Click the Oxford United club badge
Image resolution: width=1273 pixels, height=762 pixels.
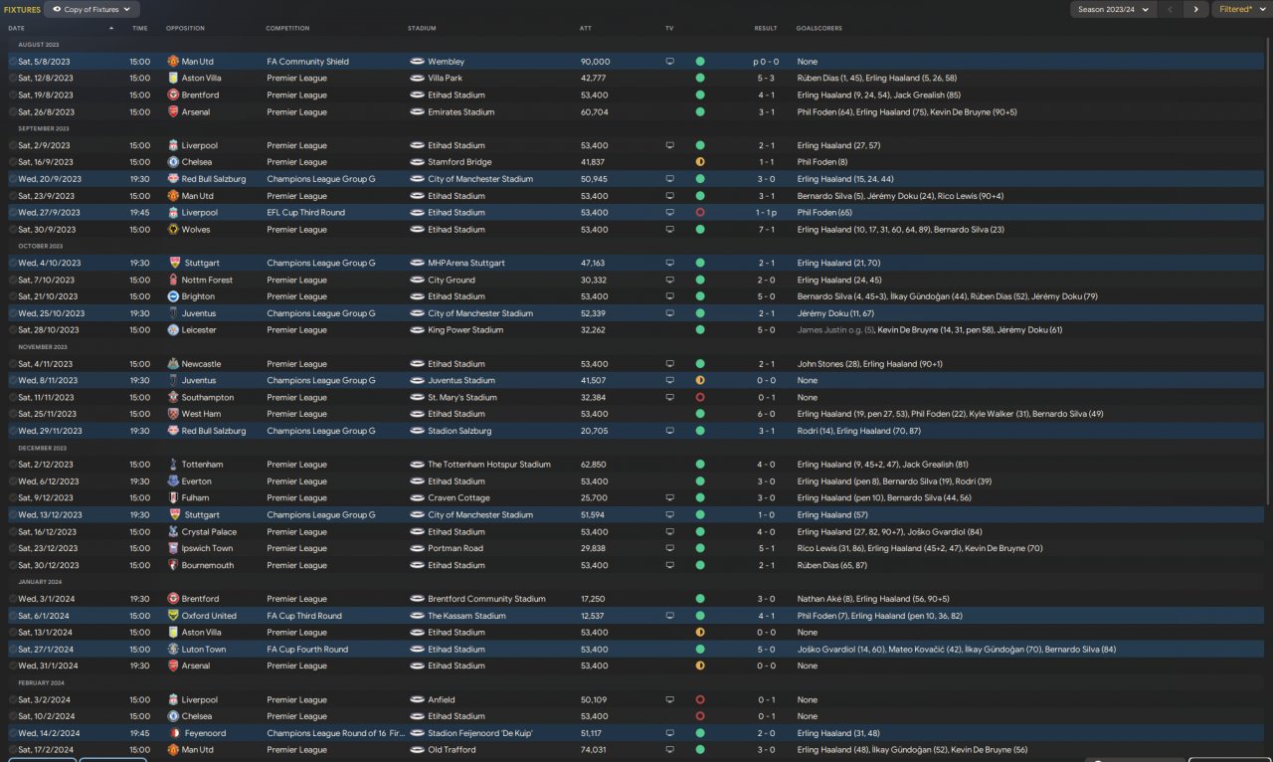pos(173,616)
